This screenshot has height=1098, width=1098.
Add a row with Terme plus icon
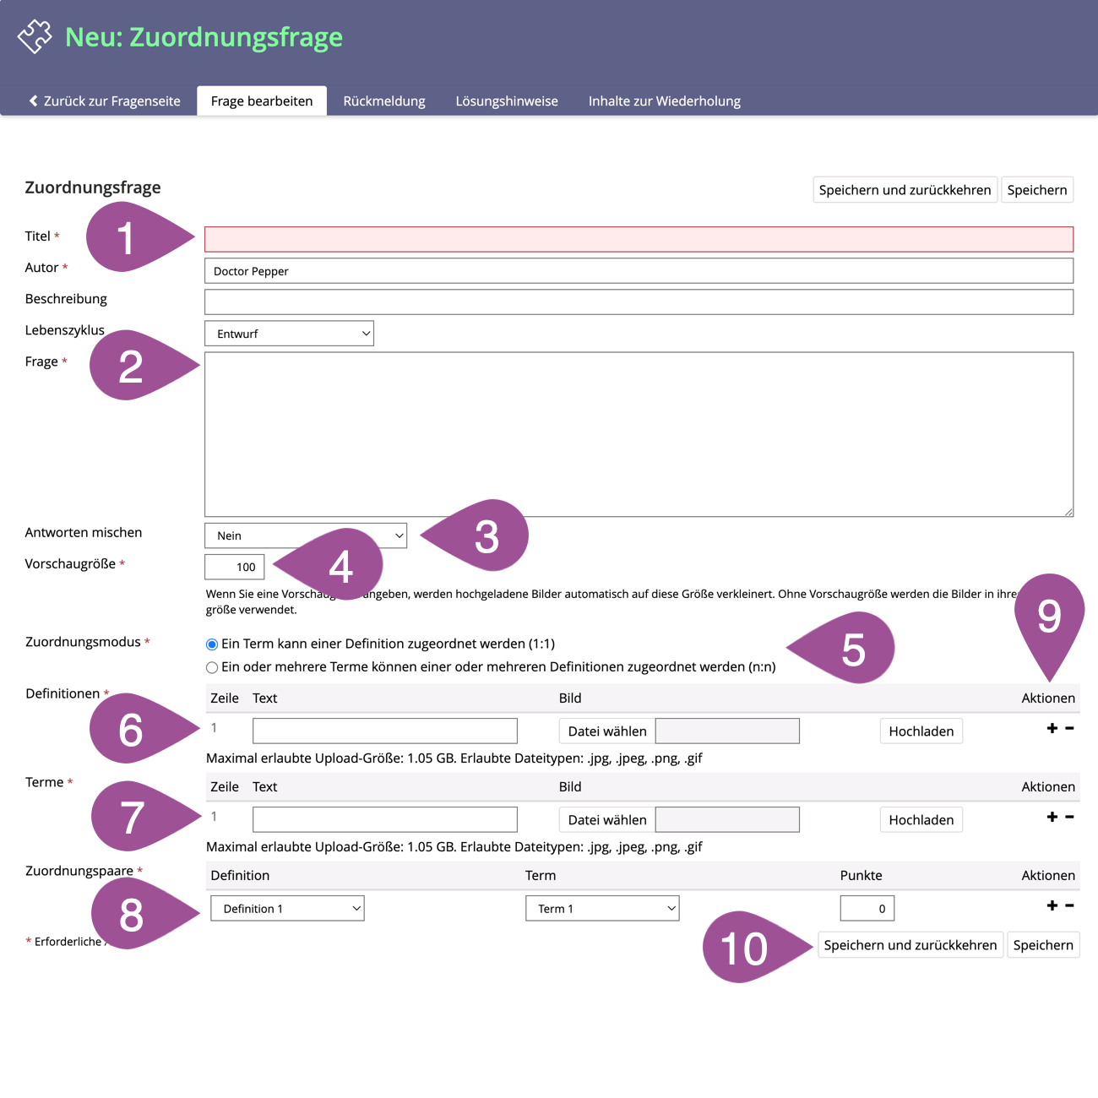click(1052, 817)
